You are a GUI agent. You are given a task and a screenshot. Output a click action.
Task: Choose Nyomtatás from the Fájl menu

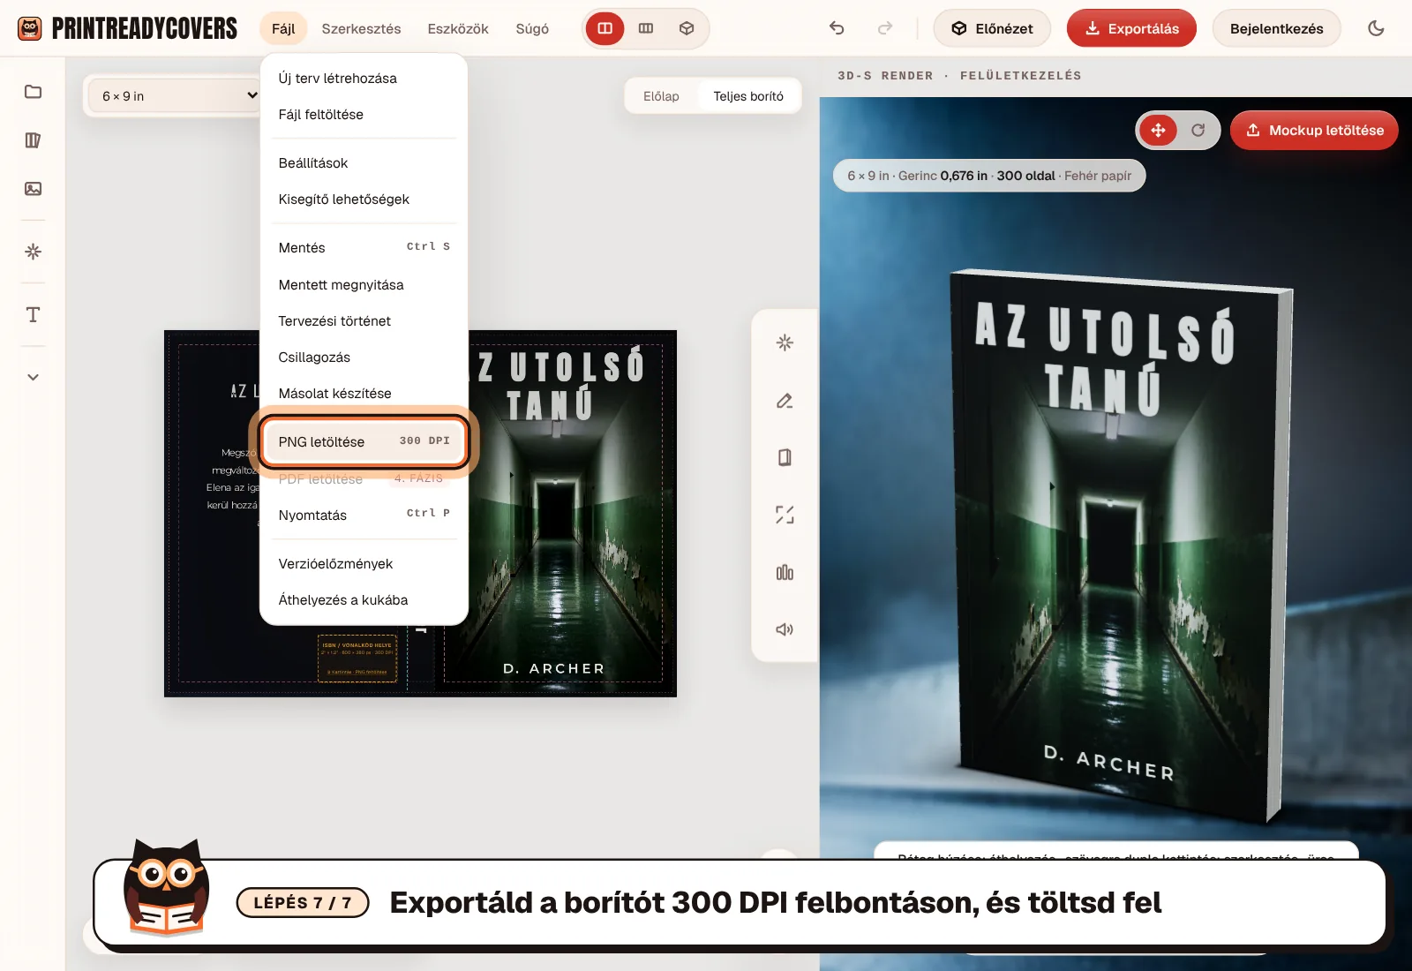pos(364,515)
